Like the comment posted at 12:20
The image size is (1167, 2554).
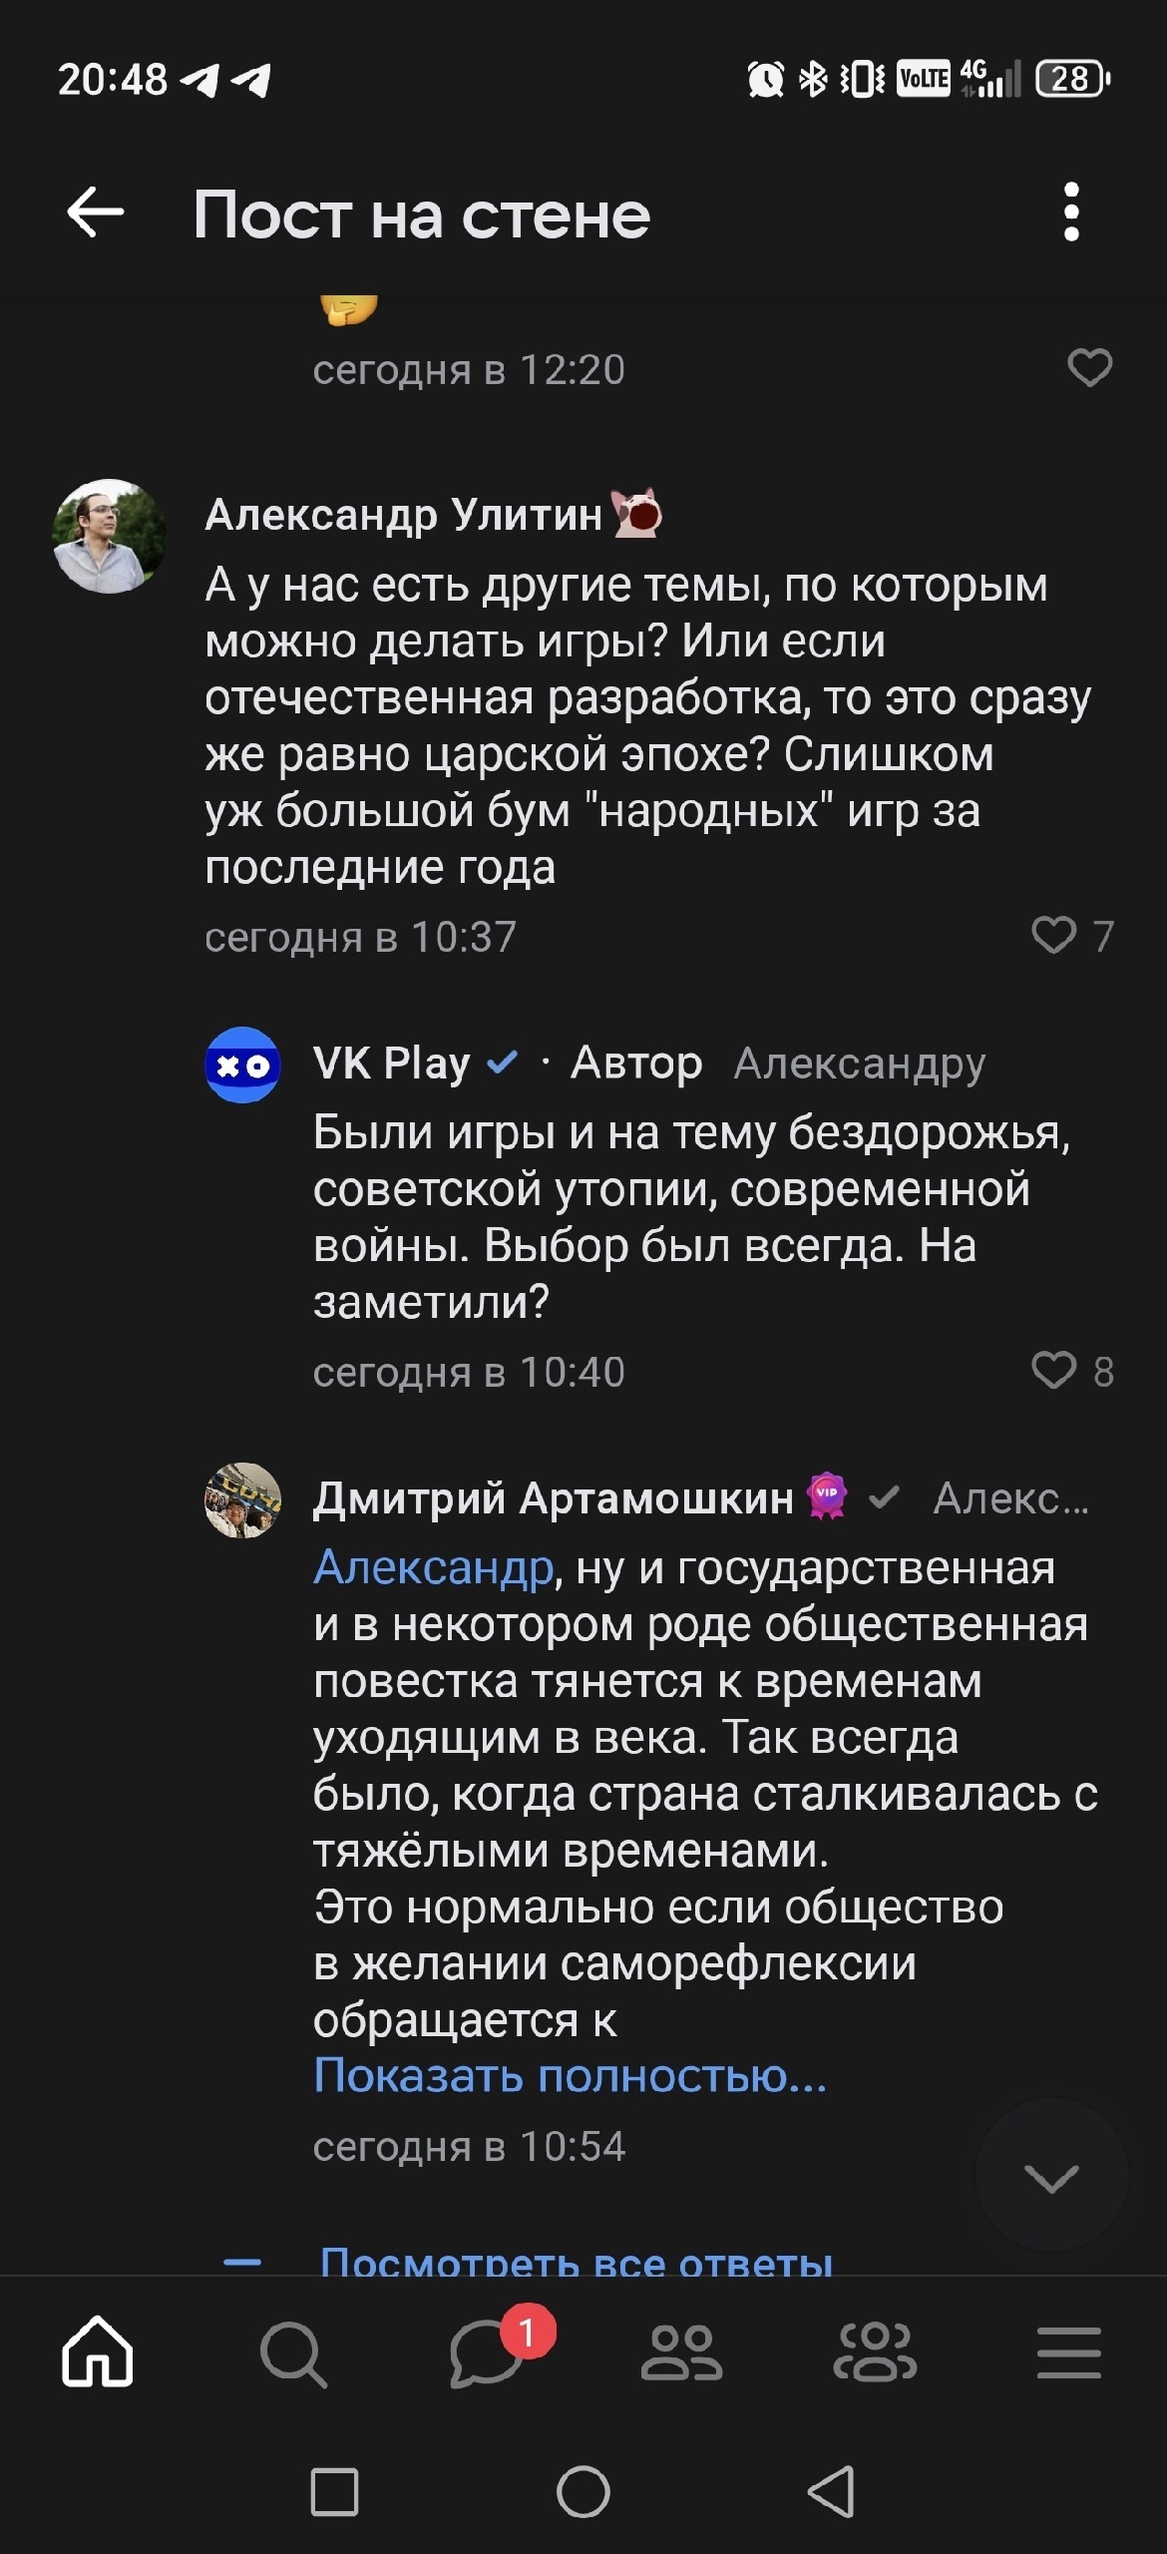click(x=1089, y=368)
